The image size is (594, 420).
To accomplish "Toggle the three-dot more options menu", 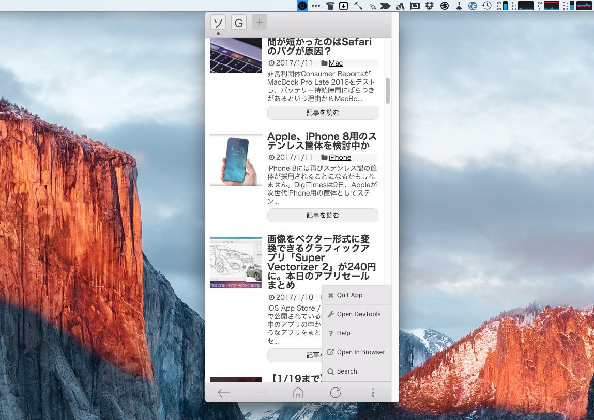I will 373,393.
